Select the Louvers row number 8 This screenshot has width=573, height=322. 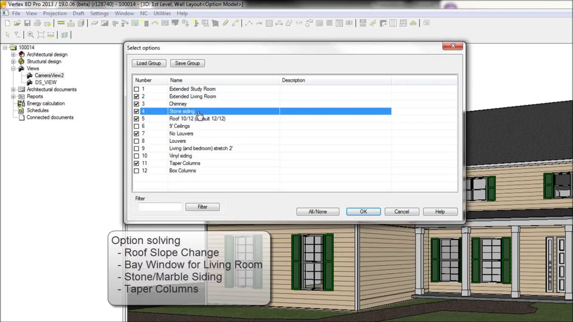(262, 141)
